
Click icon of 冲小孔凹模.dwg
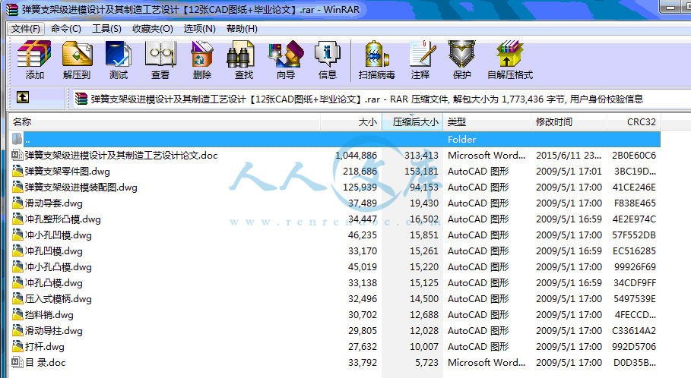pyautogui.click(x=17, y=235)
